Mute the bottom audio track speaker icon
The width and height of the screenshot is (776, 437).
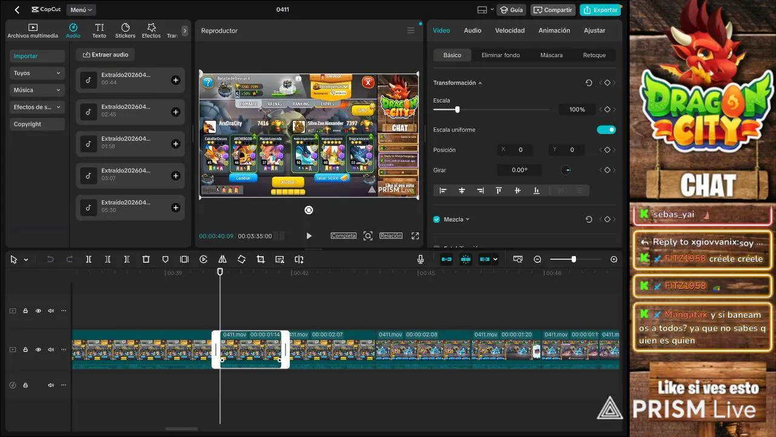(x=51, y=385)
